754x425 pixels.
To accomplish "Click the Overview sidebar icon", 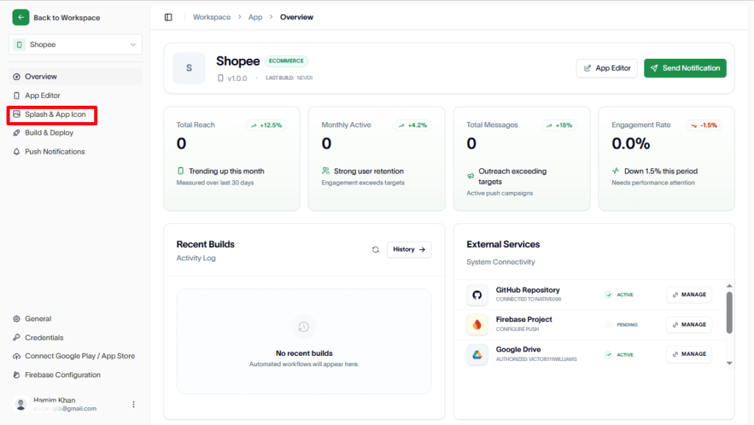I will [17, 76].
